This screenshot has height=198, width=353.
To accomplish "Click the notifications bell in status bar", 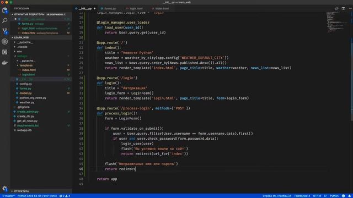I will pyautogui.click(x=349, y=196).
